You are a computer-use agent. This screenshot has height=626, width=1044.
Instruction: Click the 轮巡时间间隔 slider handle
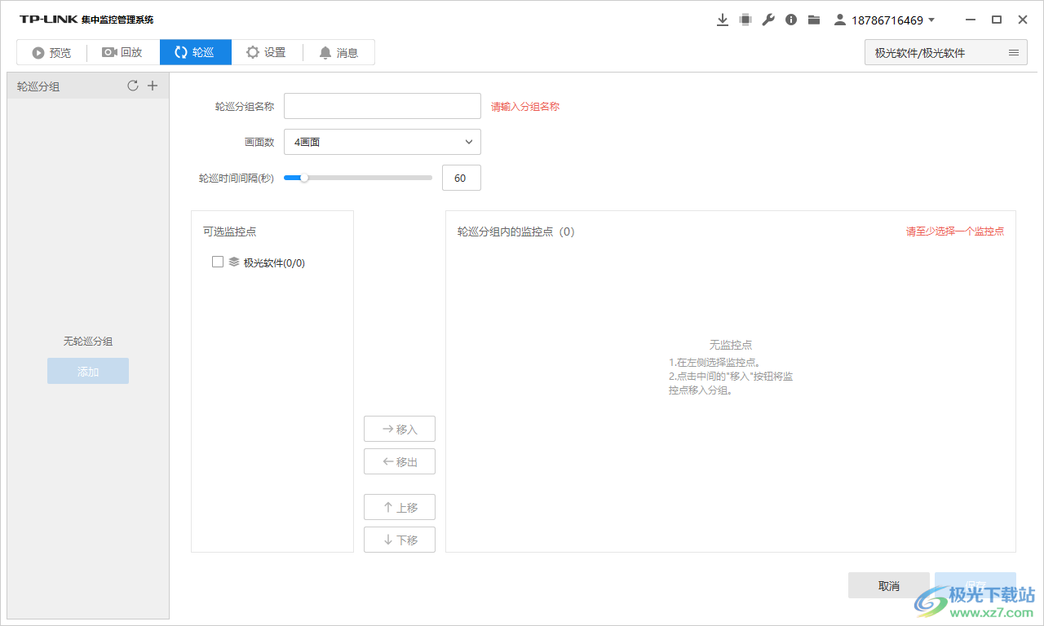pos(304,177)
